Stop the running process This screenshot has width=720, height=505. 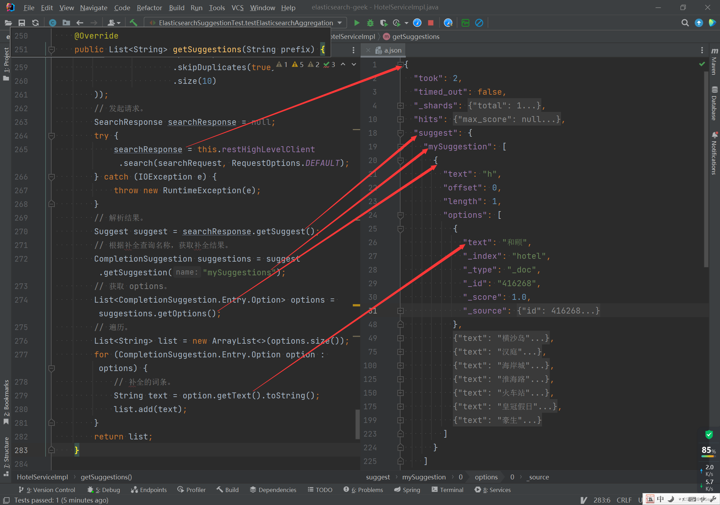(431, 23)
